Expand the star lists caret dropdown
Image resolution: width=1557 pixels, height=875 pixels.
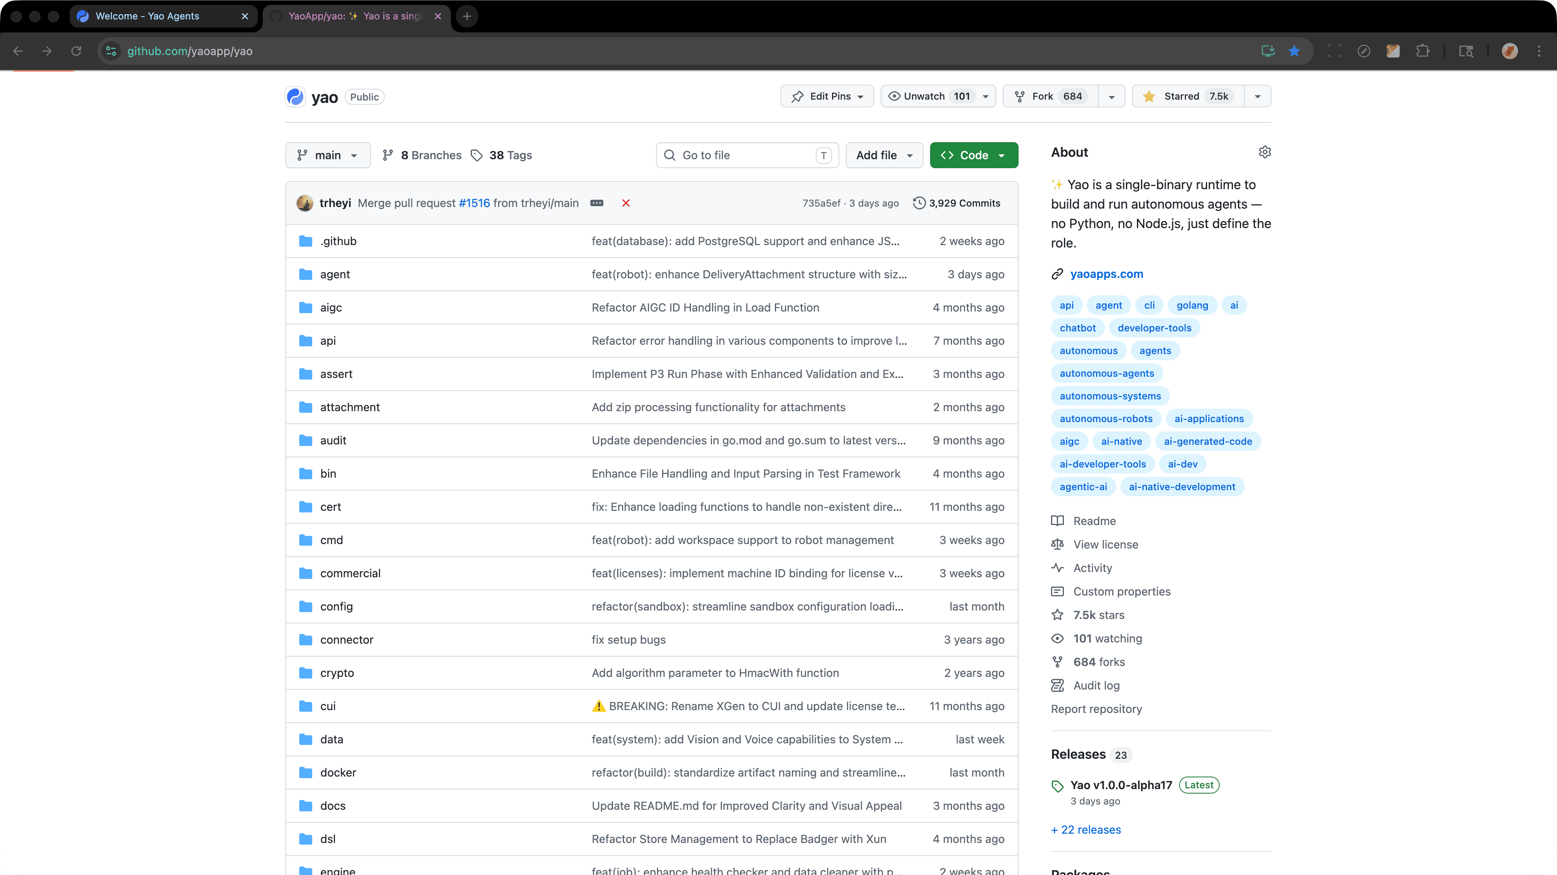tap(1258, 97)
